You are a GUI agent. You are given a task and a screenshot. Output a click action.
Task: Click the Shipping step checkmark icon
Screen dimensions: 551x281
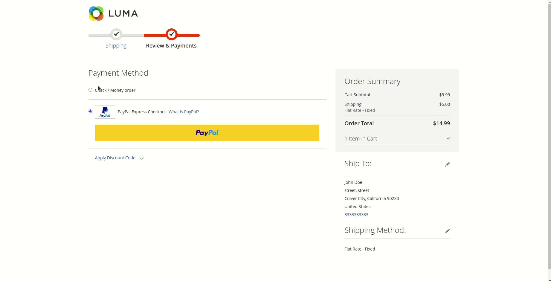(x=116, y=34)
